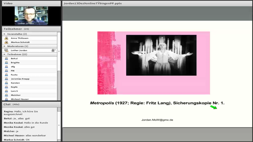Image resolution: width=253 pixels, height=142 pixels.
Task: Click the Lothar Jordan webcam video
Action: click(x=31, y=16)
